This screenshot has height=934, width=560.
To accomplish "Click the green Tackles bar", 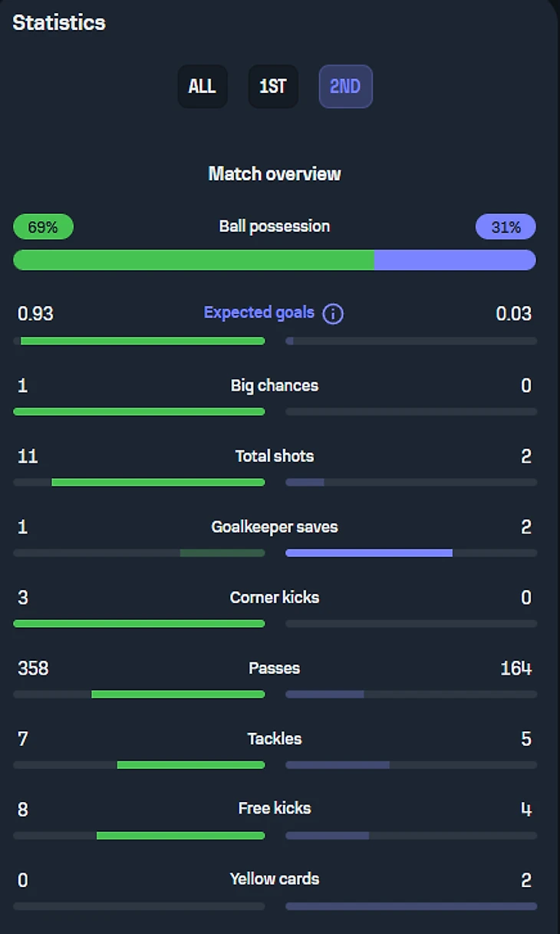I will pyautogui.click(x=191, y=765).
